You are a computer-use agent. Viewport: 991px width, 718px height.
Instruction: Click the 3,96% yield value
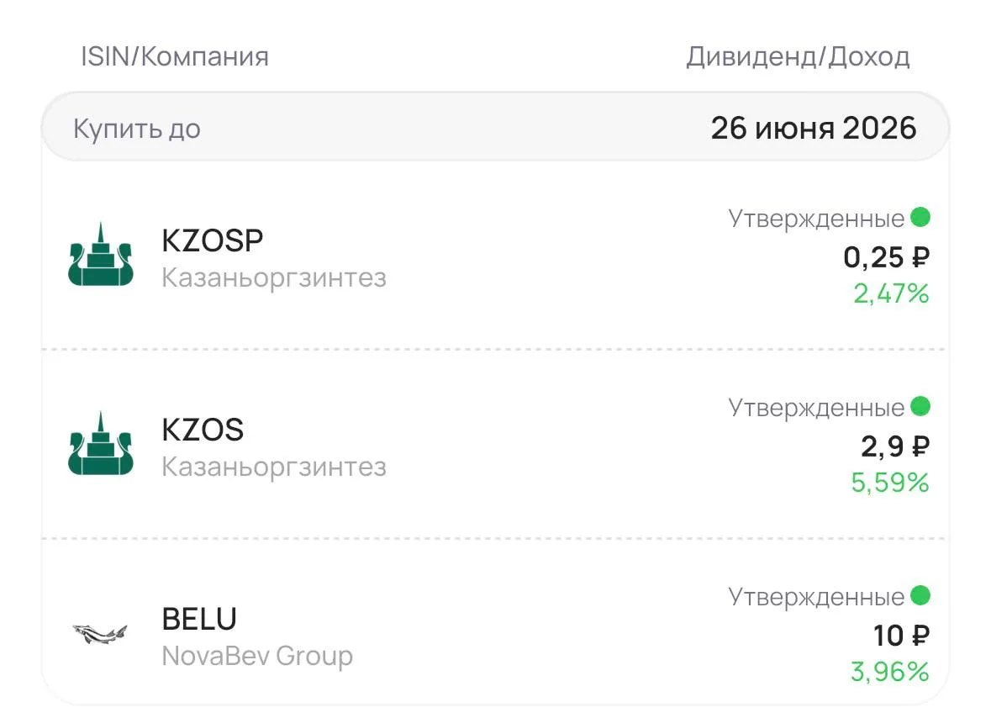tap(890, 671)
